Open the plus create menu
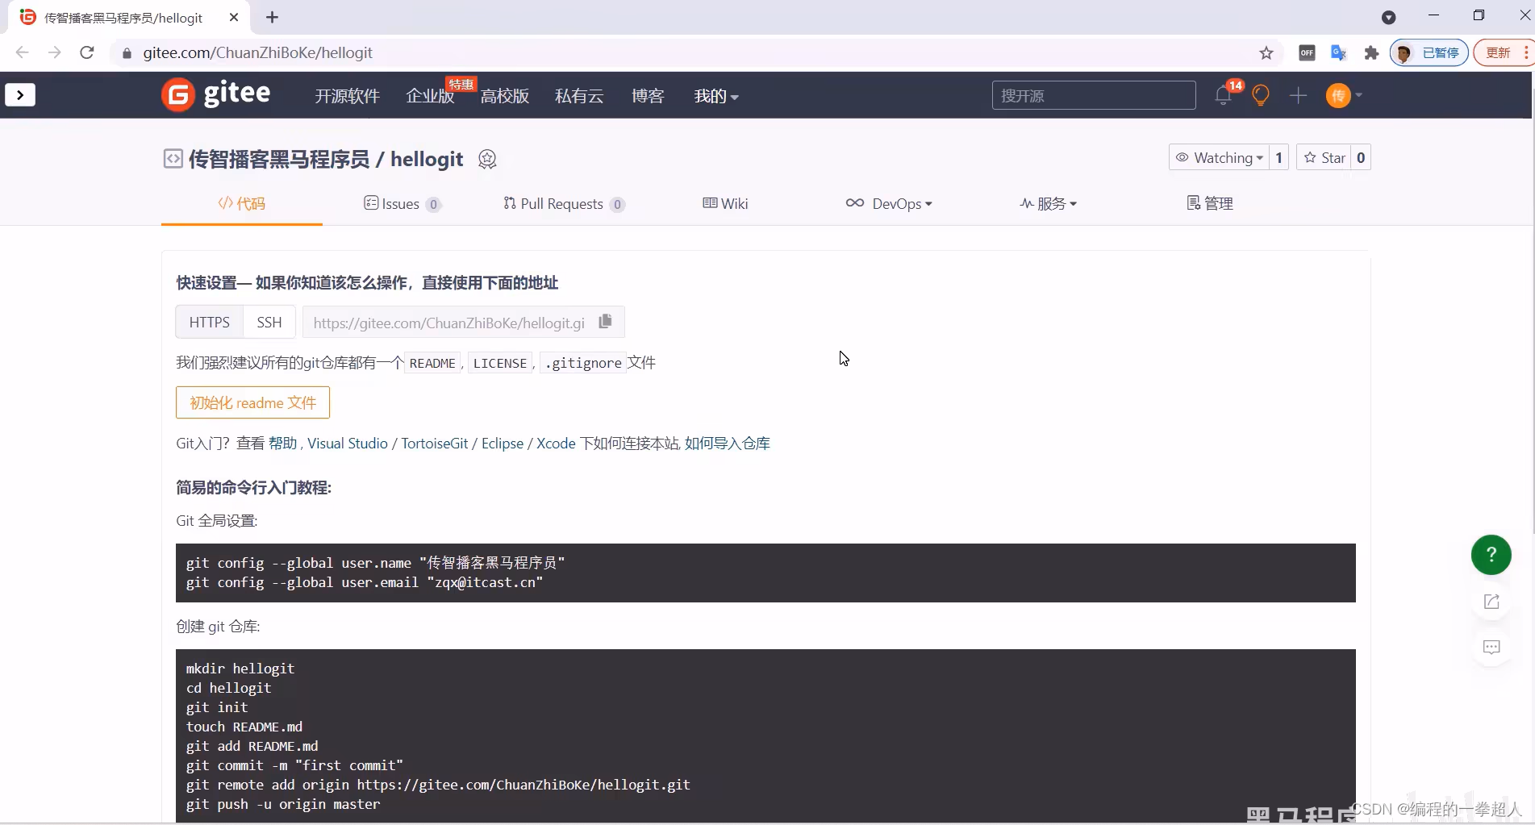 pyautogui.click(x=1298, y=95)
